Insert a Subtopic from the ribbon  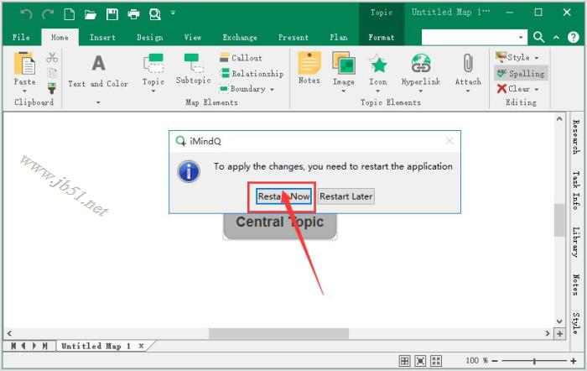coord(193,69)
